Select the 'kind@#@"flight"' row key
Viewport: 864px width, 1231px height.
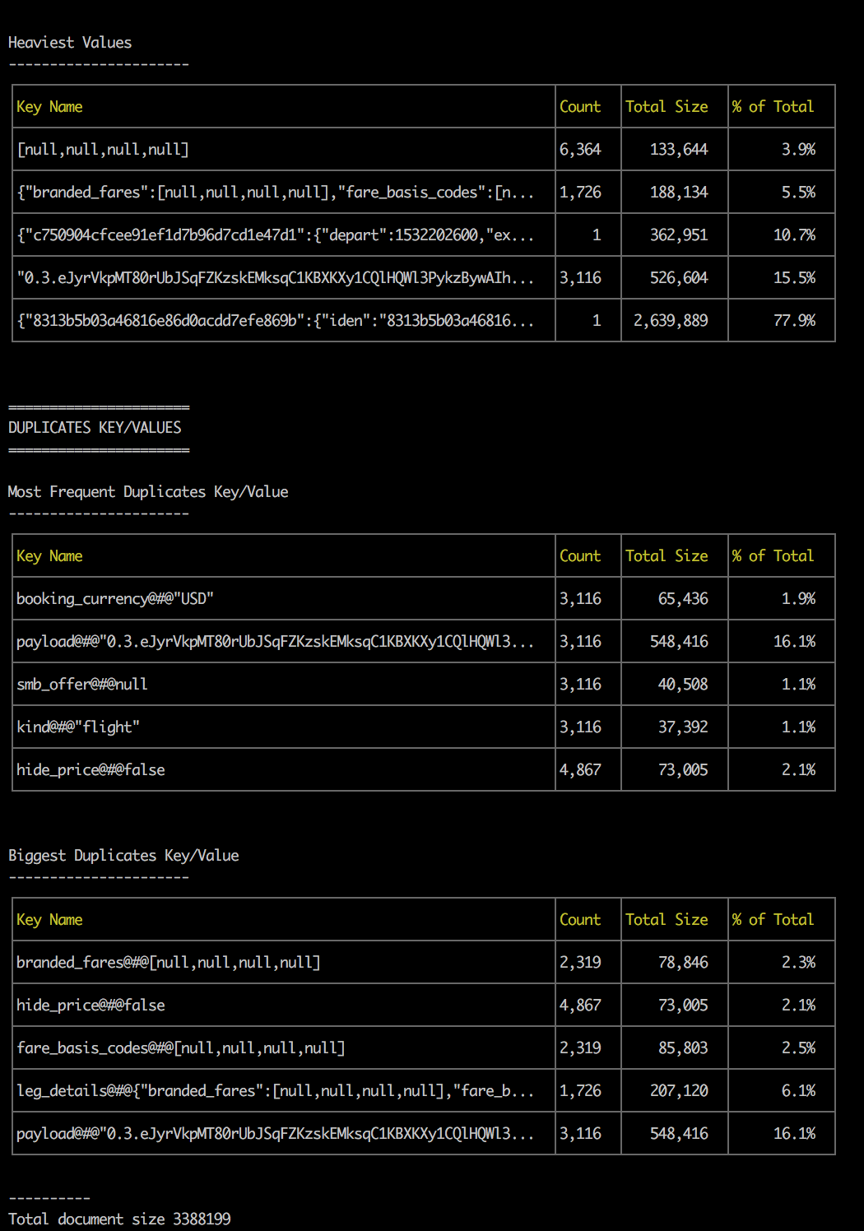(x=78, y=727)
